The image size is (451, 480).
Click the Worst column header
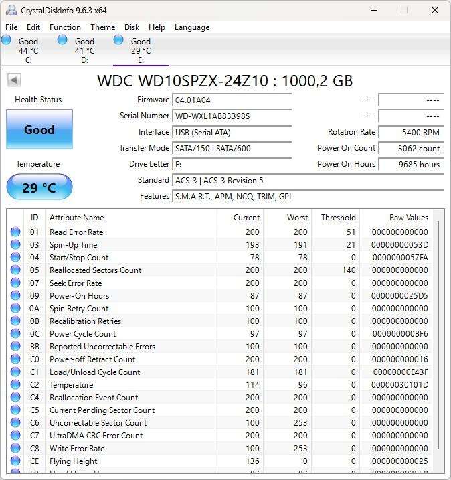(287, 218)
